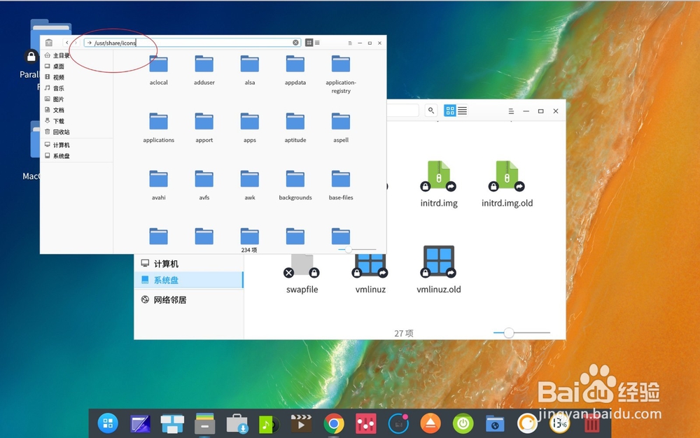This screenshot has width=700, height=438.
Task: Open the applications folder
Action: pos(158,127)
